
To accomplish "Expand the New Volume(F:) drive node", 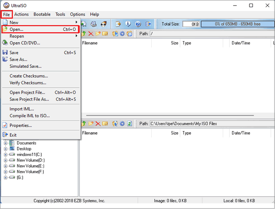I will (x=5, y=172).
